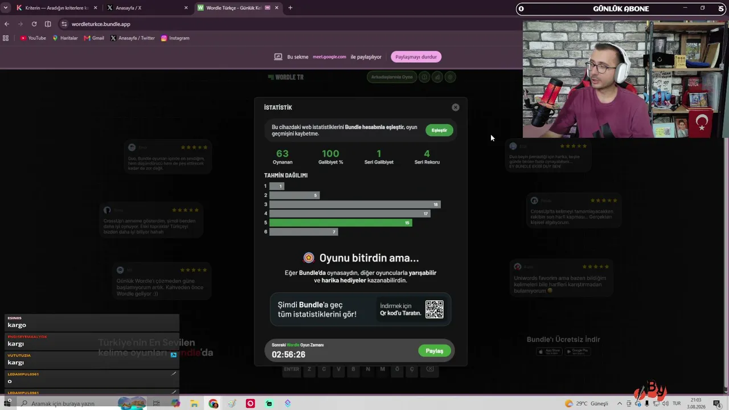
Task: Click the Wordle TR logo
Action: 286,77
